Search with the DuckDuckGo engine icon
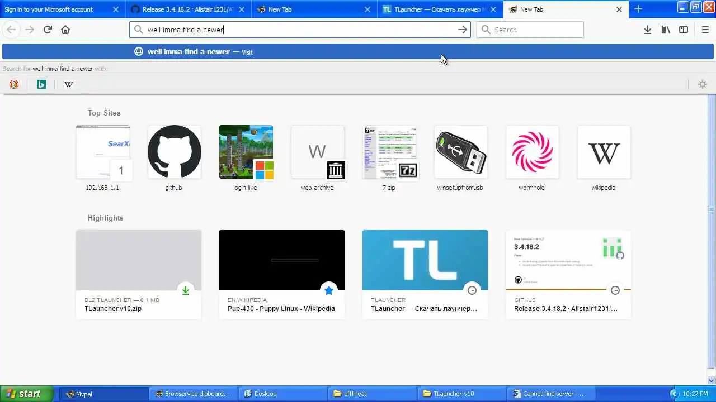This screenshot has width=716, height=402. 14,84
